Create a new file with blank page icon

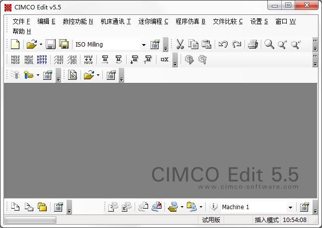coord(15,44)
